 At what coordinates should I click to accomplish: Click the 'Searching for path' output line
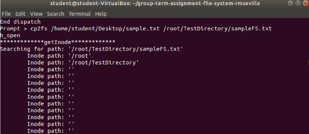tap(92, 49)
